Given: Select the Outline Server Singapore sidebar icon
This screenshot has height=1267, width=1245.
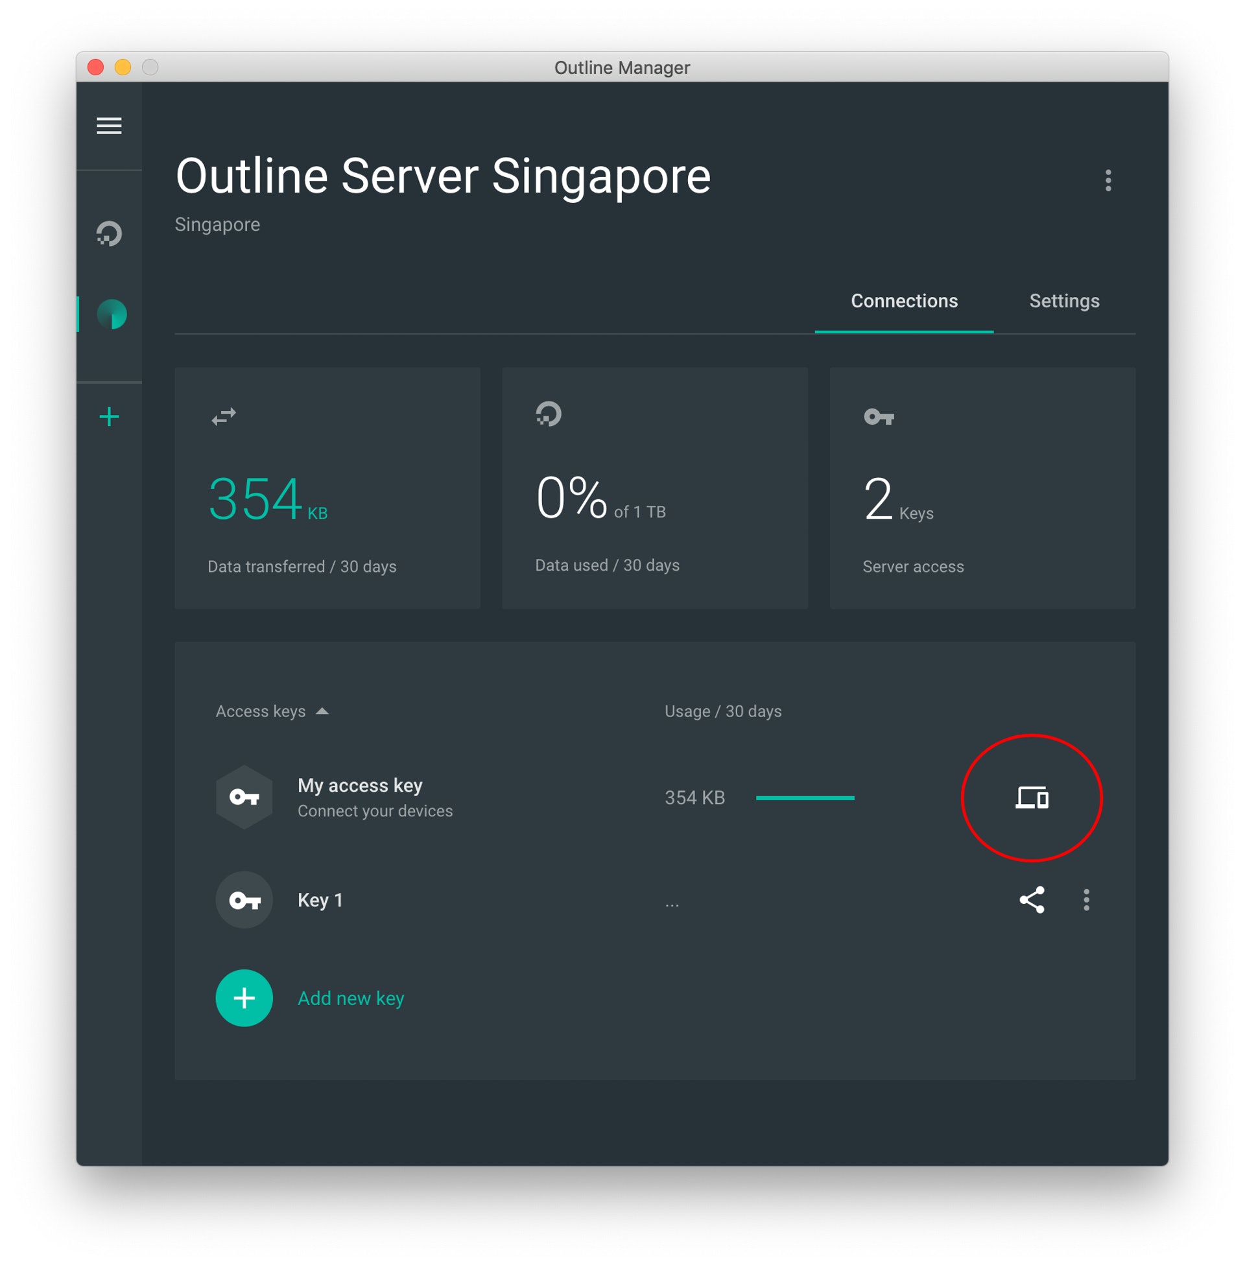Looking at the screenshot, I should click(x=111, y=314).
